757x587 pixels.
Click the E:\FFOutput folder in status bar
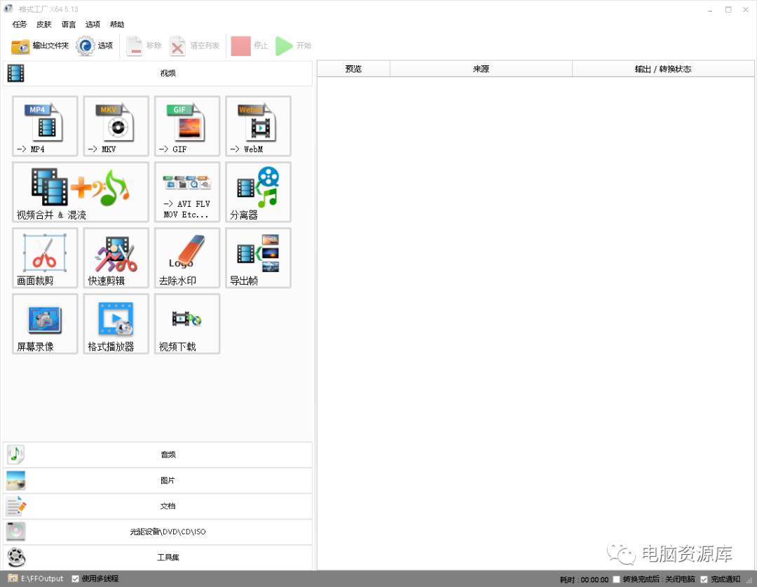(x=36, y=579)
